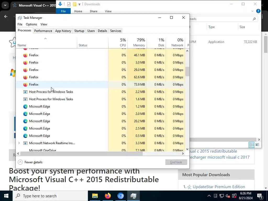The width and height of the screenshot is (268, 201).
Task: Open the Explorer Home ribbon tab
Action: coord(78,11)
